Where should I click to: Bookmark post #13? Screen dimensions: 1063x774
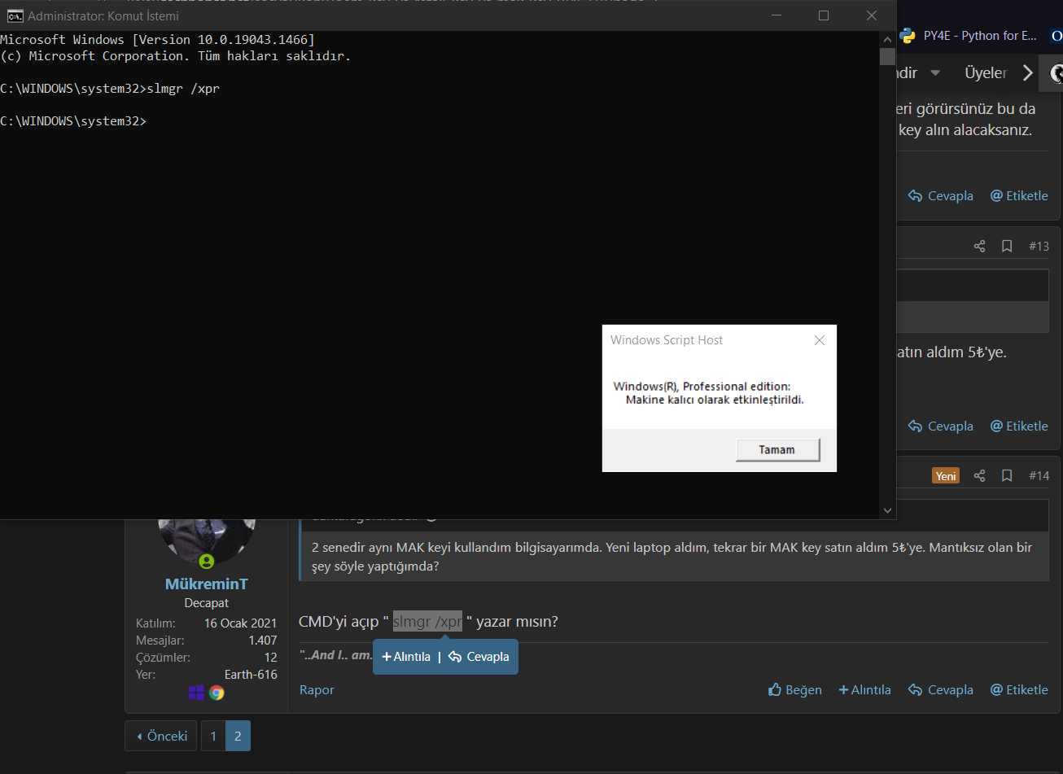tap(1007, 246)
